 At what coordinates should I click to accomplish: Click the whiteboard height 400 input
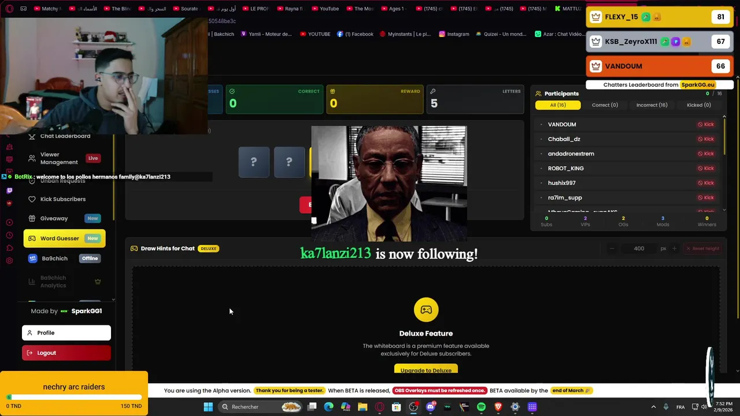639,248
